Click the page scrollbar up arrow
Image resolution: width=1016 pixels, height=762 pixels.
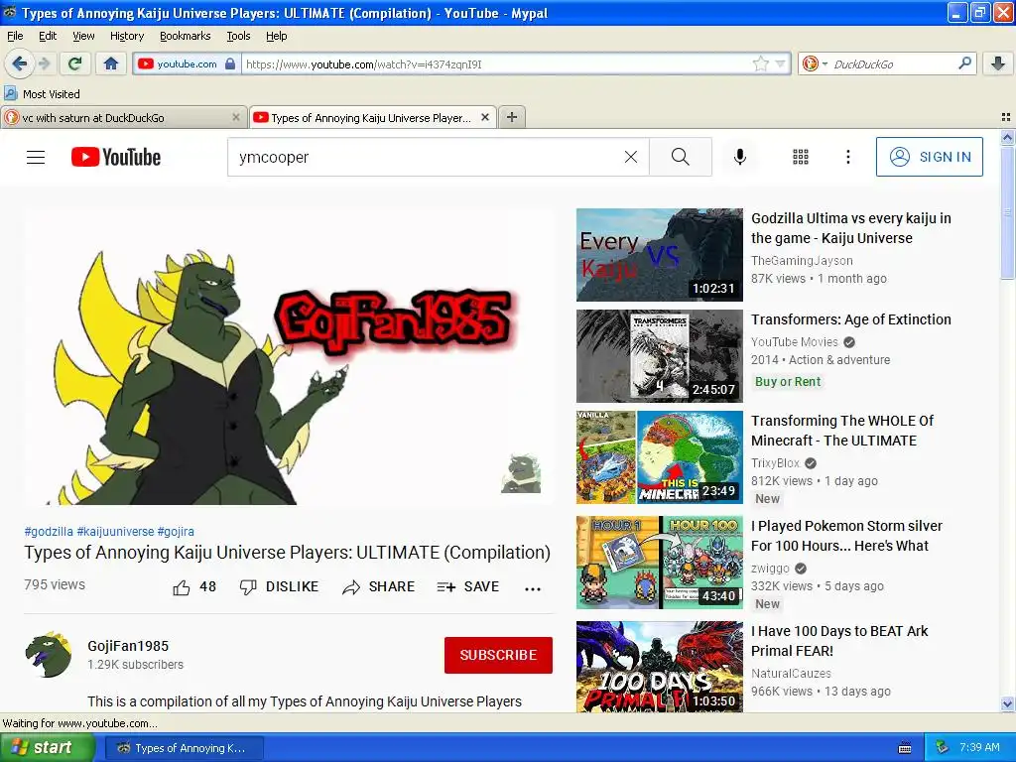pyautogui.click(x=1007, y=137)
